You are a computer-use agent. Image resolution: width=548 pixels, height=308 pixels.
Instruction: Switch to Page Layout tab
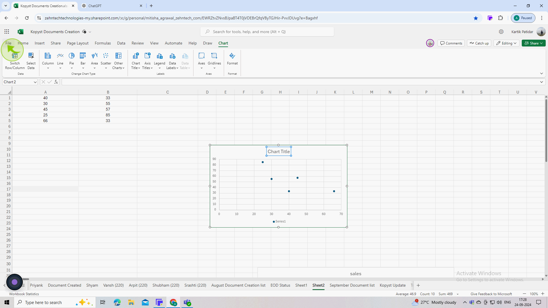coord(78,43)
